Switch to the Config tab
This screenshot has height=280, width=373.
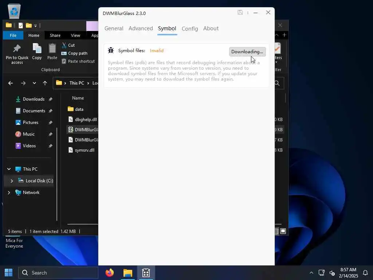189,28
